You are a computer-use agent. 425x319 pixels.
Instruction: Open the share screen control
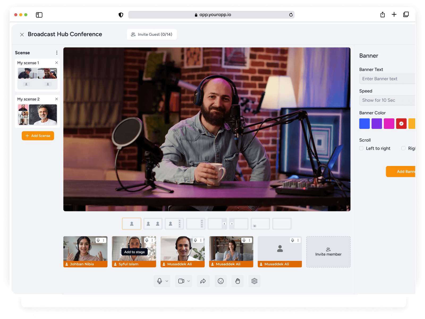coord(203,281)
